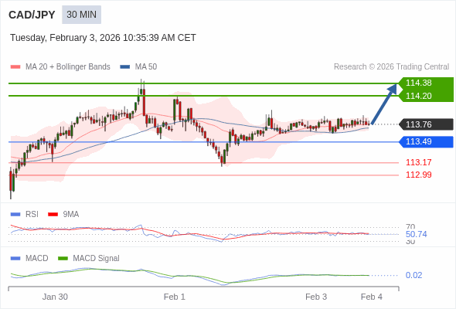Click the RSI legend color swatch

[15, 215]
